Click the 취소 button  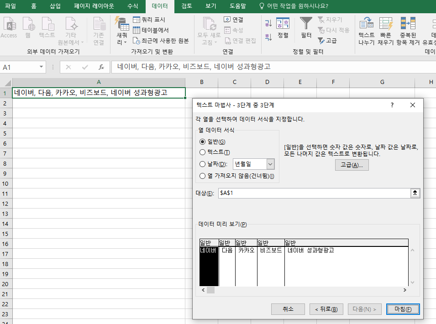tap(288, 309)
